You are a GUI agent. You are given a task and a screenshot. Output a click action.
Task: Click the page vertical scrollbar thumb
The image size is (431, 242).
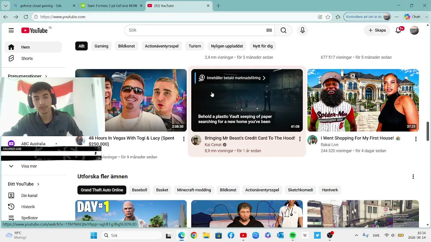click(x=428, y=132)
